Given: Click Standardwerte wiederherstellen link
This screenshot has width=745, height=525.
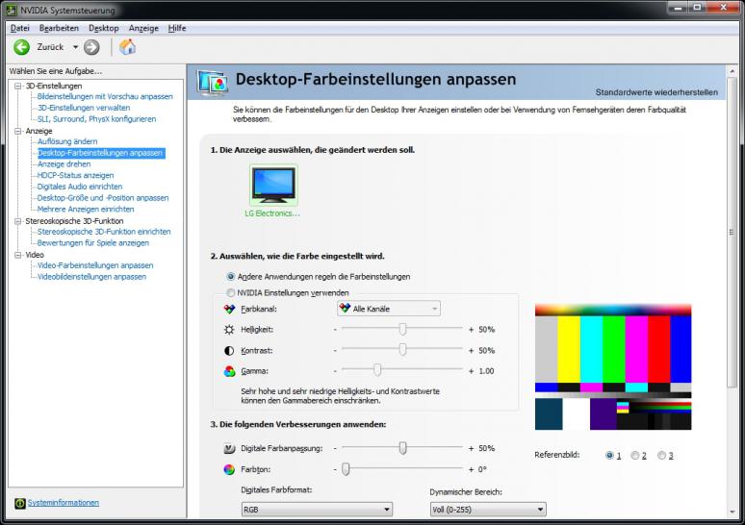Looking at the screenshot, I should point(656,92).
